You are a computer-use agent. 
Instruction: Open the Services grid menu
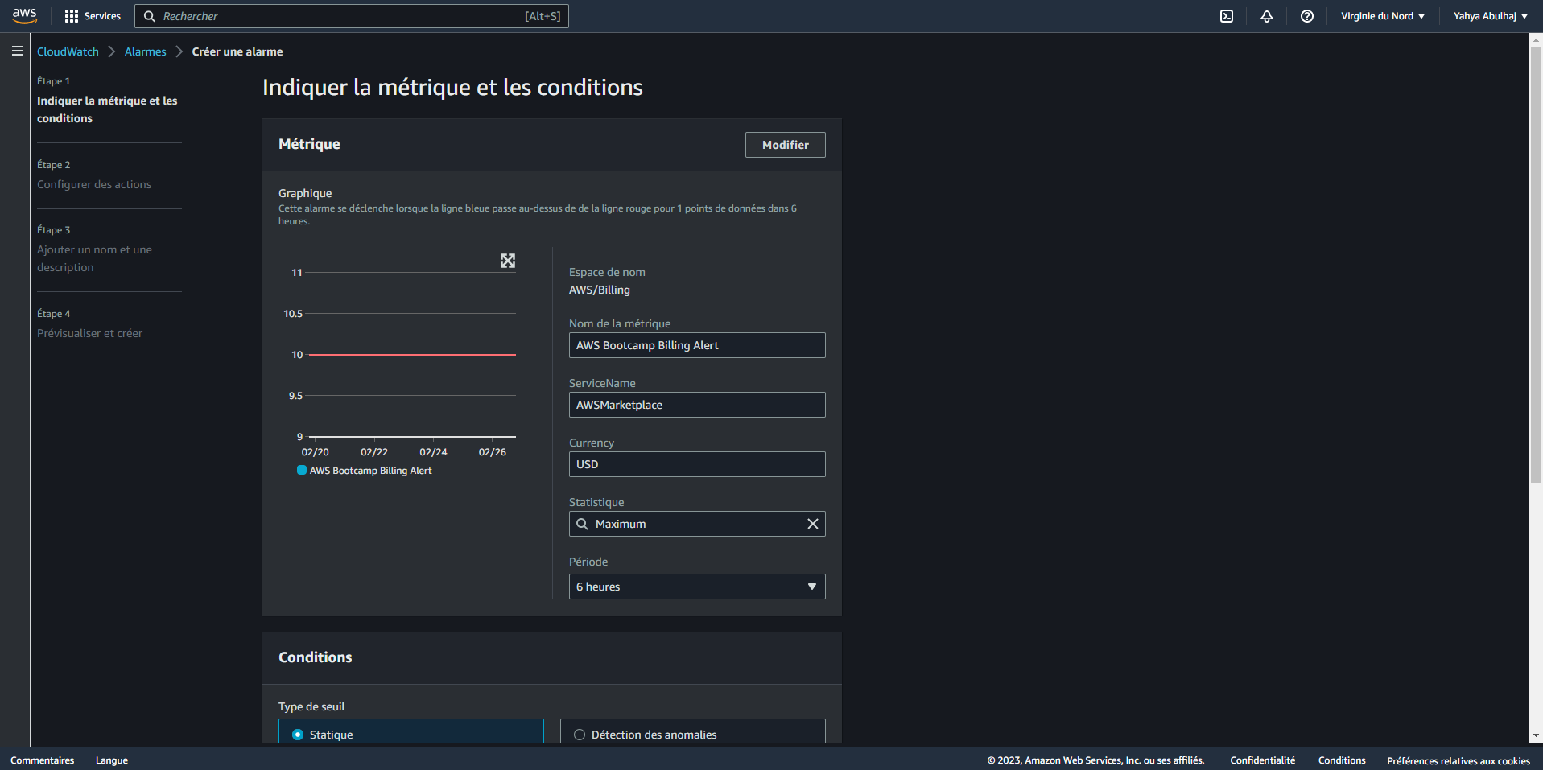[x=93, y=16]
